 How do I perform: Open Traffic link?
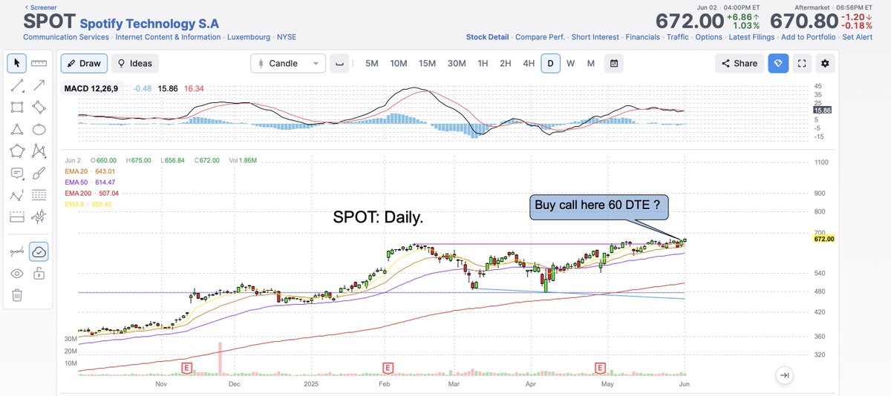pyautogui.click(x=677, y=37)
